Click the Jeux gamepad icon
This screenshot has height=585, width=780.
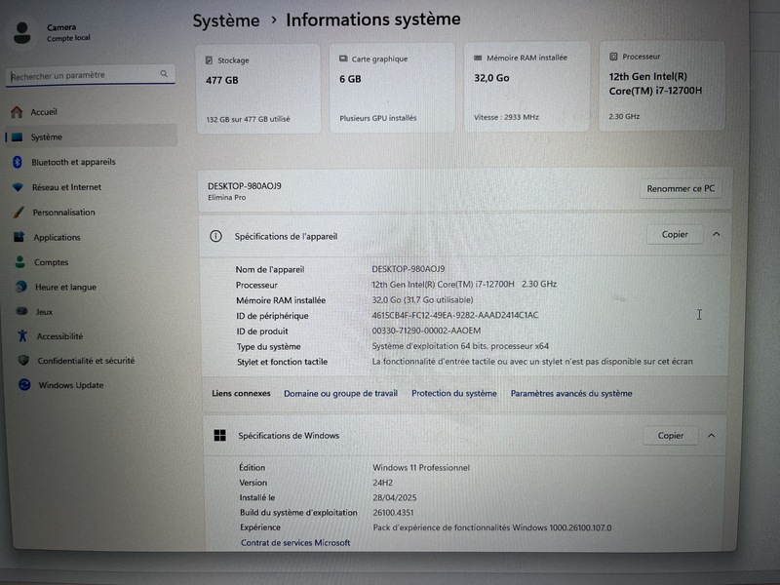(21, 311)
